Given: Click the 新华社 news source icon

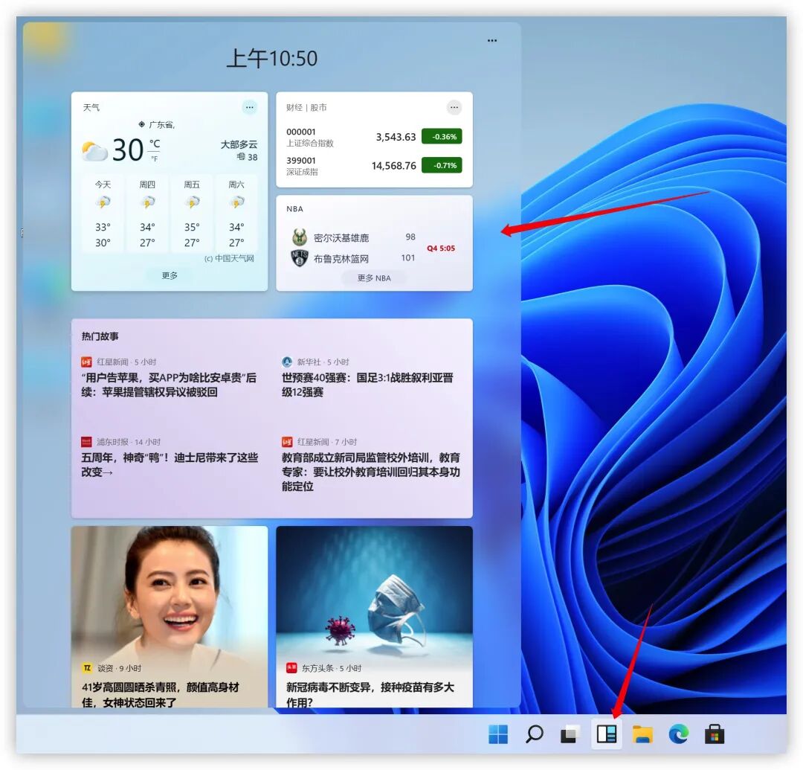Looking at the screenshot, I should pyautogui.click(x=286, y=362).
